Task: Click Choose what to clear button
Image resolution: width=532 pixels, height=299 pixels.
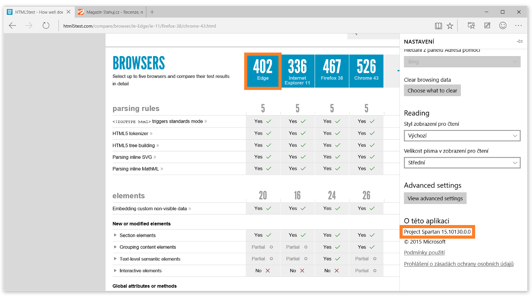Action: [x=432, y=90]
